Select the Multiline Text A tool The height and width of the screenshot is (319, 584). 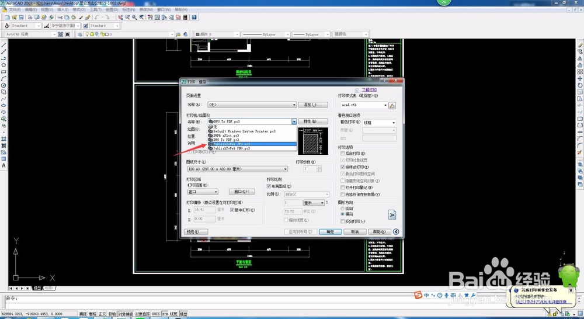tap(4, 165)
